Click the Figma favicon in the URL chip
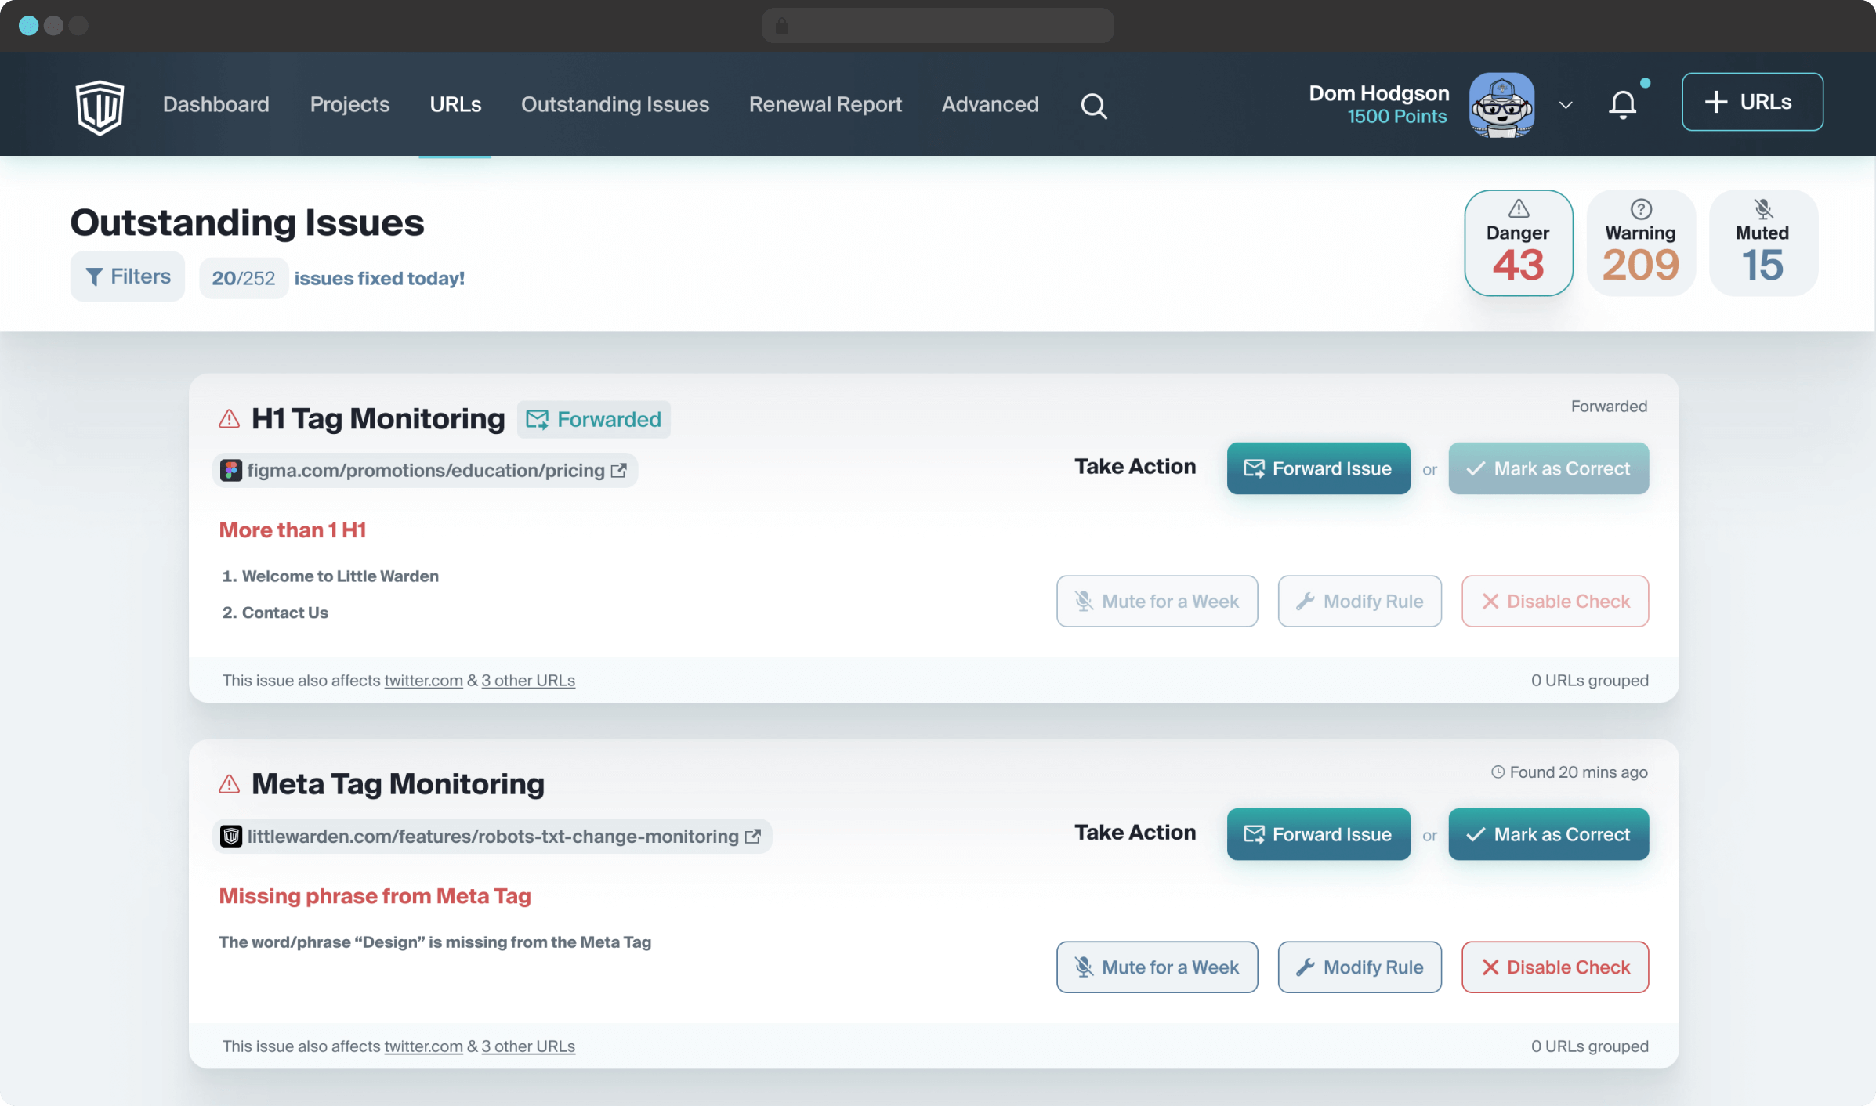 [x=230, y=470]
